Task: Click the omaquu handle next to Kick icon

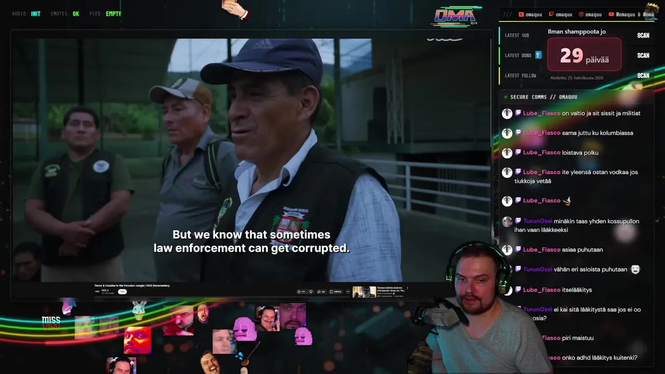Action: pos(534,15)
